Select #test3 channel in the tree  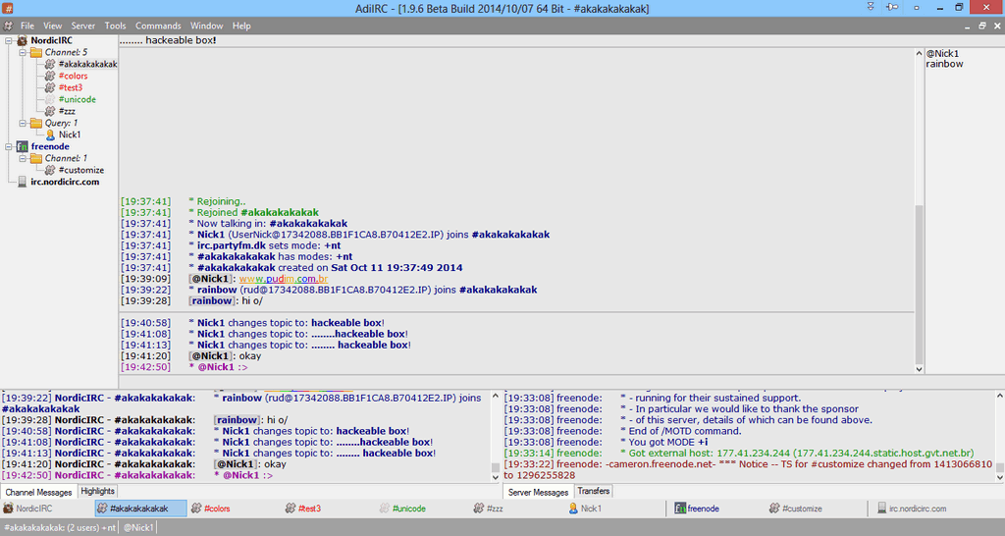pyautogui.click(x=71, y=87)
